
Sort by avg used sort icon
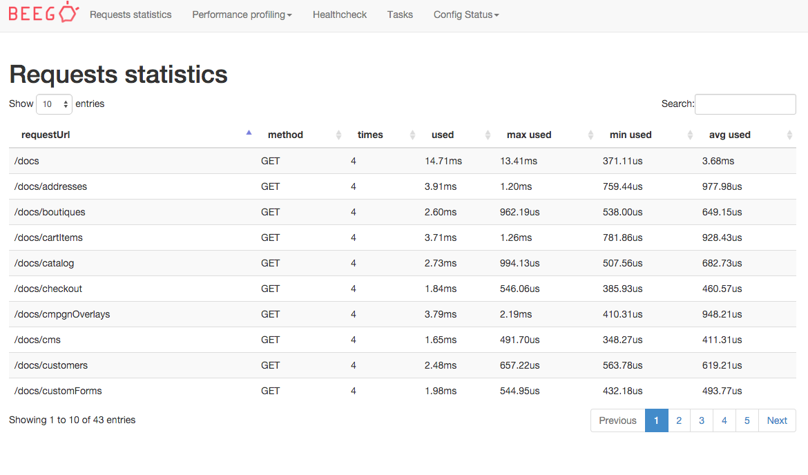[789, 135]
